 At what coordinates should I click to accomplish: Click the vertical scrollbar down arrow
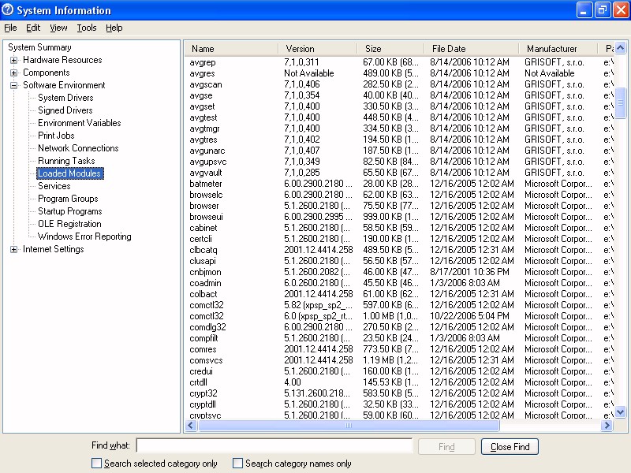click(620, 412)
